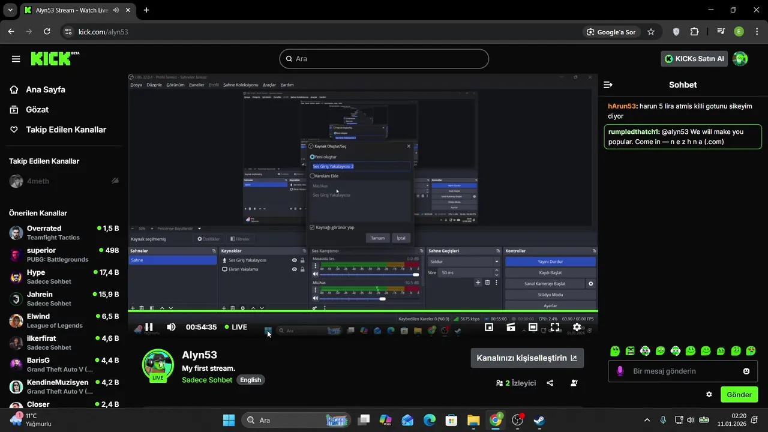Screen dimensions: 768x432
Task: Mute the Alyn53 Stream tab audio
Action: (115, 10)
